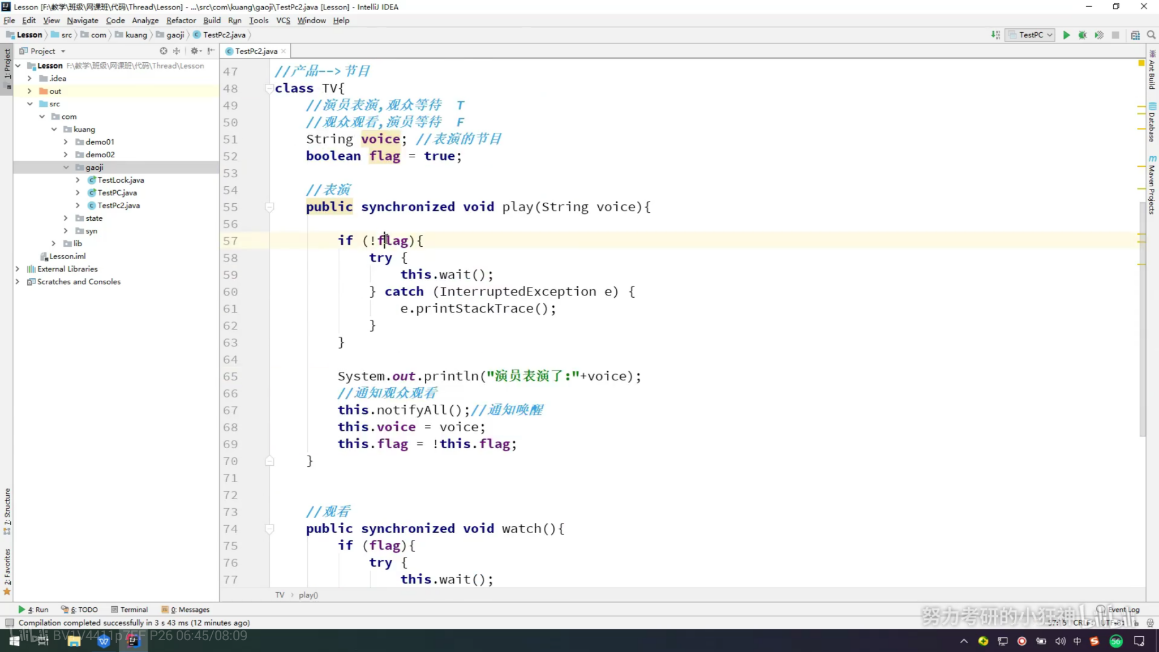Open the Navigate menu
Image resolution: width=1159 pixels, height=652 pixels.
[x=83, y=20]
